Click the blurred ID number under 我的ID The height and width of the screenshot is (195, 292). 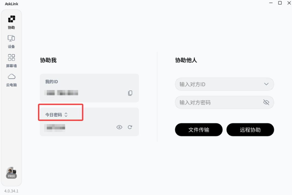click(x=62, y=93)
